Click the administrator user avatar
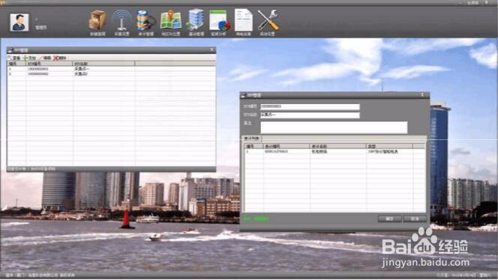This screenshot has width=498, height=280. tap(19, 22)
